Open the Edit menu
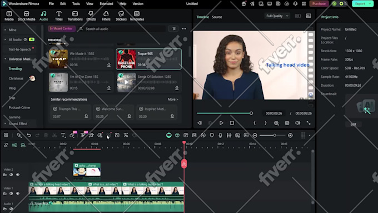 [63, 4]
